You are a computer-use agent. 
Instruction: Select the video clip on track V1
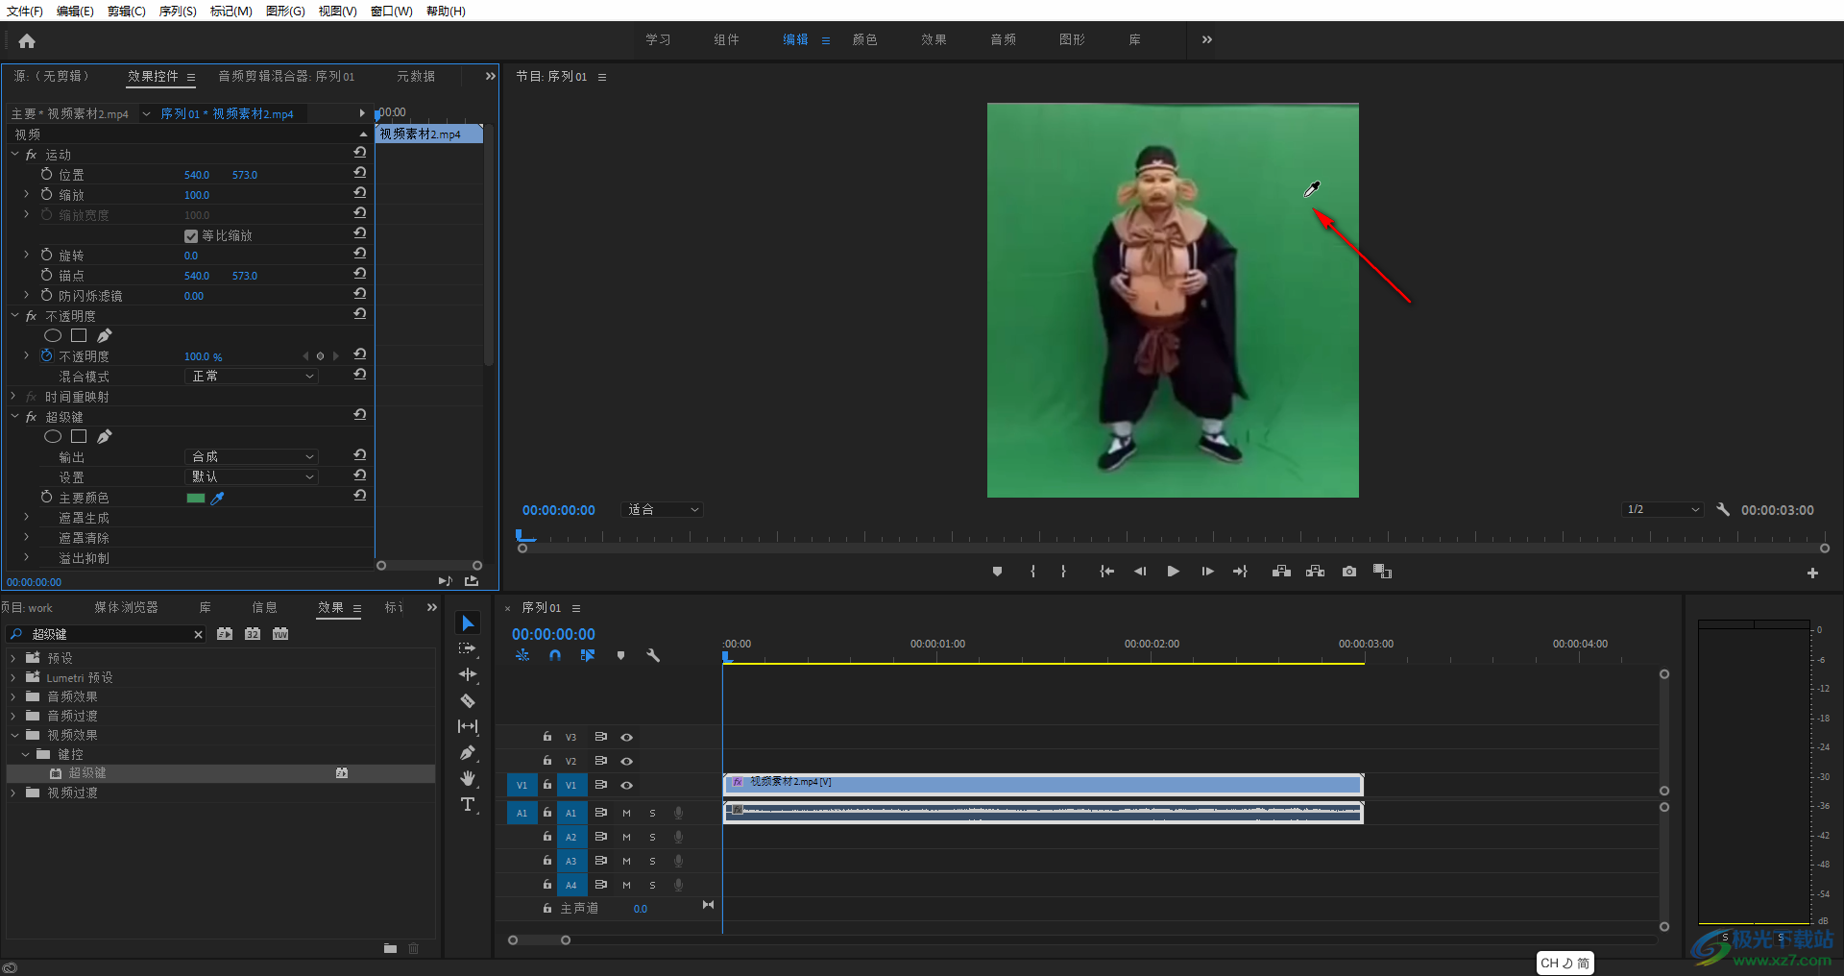1043,785
